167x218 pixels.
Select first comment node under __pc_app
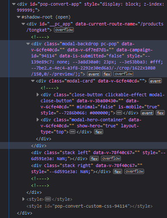pos(40,37)
